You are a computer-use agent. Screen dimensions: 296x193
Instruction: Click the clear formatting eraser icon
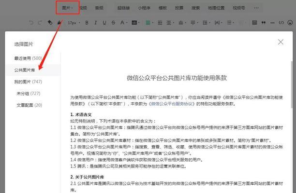(50, 23)
